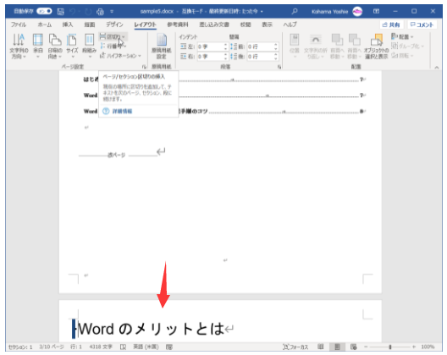Switch to the 挿入 tab
The image size is (447, 355).
pyautogui.click(x=68, y=25)
